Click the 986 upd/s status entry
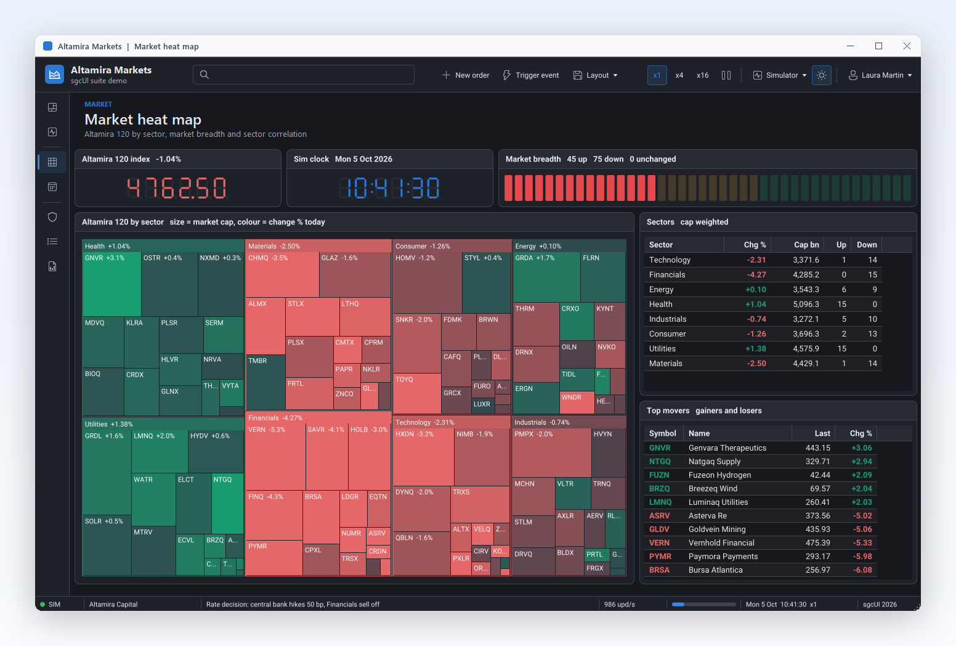The image size is (956, 646). pyautogui.click(x=619, y=605)
